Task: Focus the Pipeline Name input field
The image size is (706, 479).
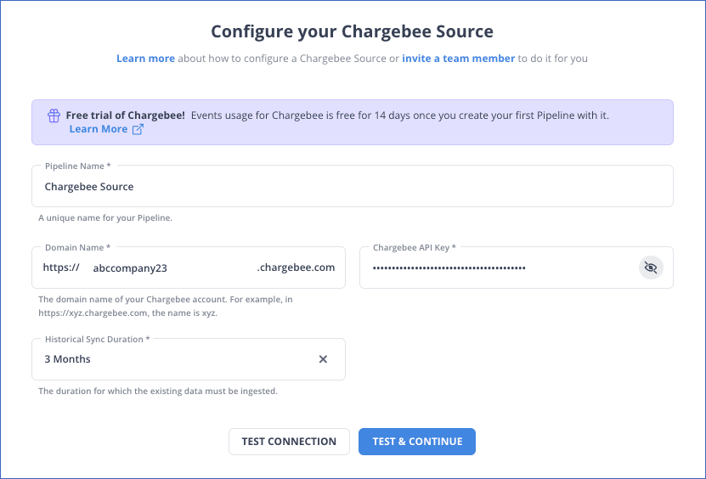Action: pyautogui.click(x=353, y=186)
